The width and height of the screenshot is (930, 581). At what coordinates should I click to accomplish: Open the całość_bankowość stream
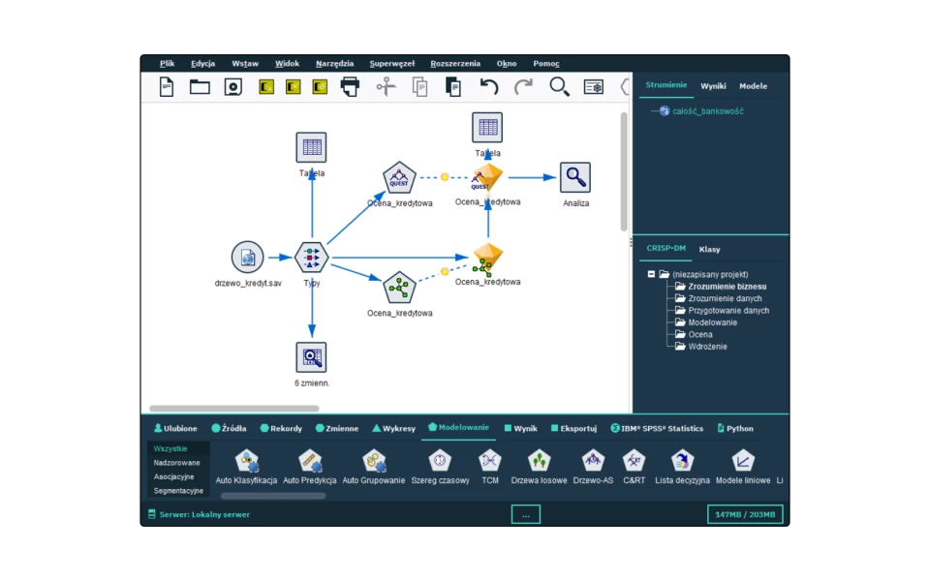(707, 111)
